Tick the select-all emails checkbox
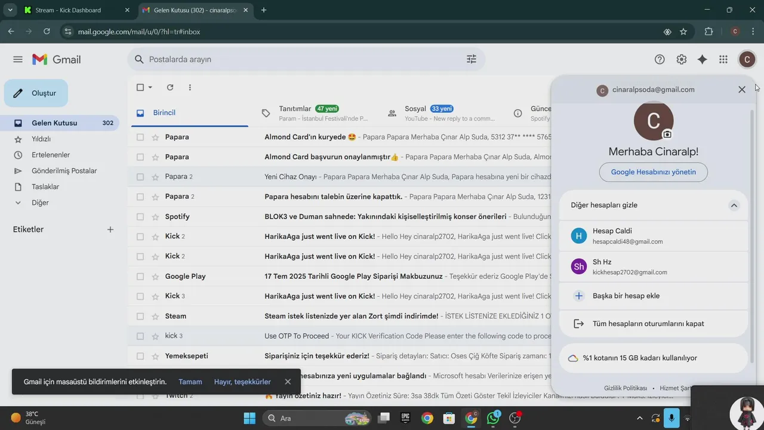 140,87
